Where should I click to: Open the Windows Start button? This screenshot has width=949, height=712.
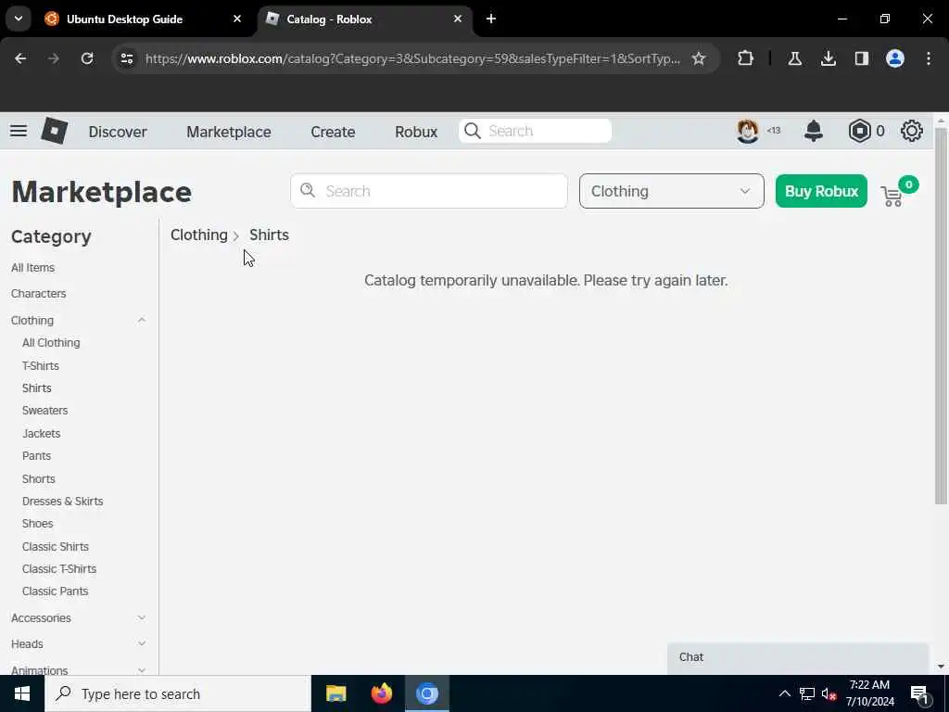point(22,693)
